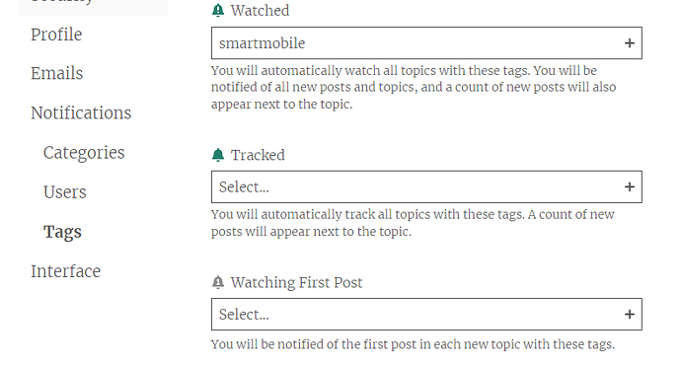The height and width of the screenshot is (365, 681).
Task: Select the Tags sub-item
Action: (x=62, y=232)
